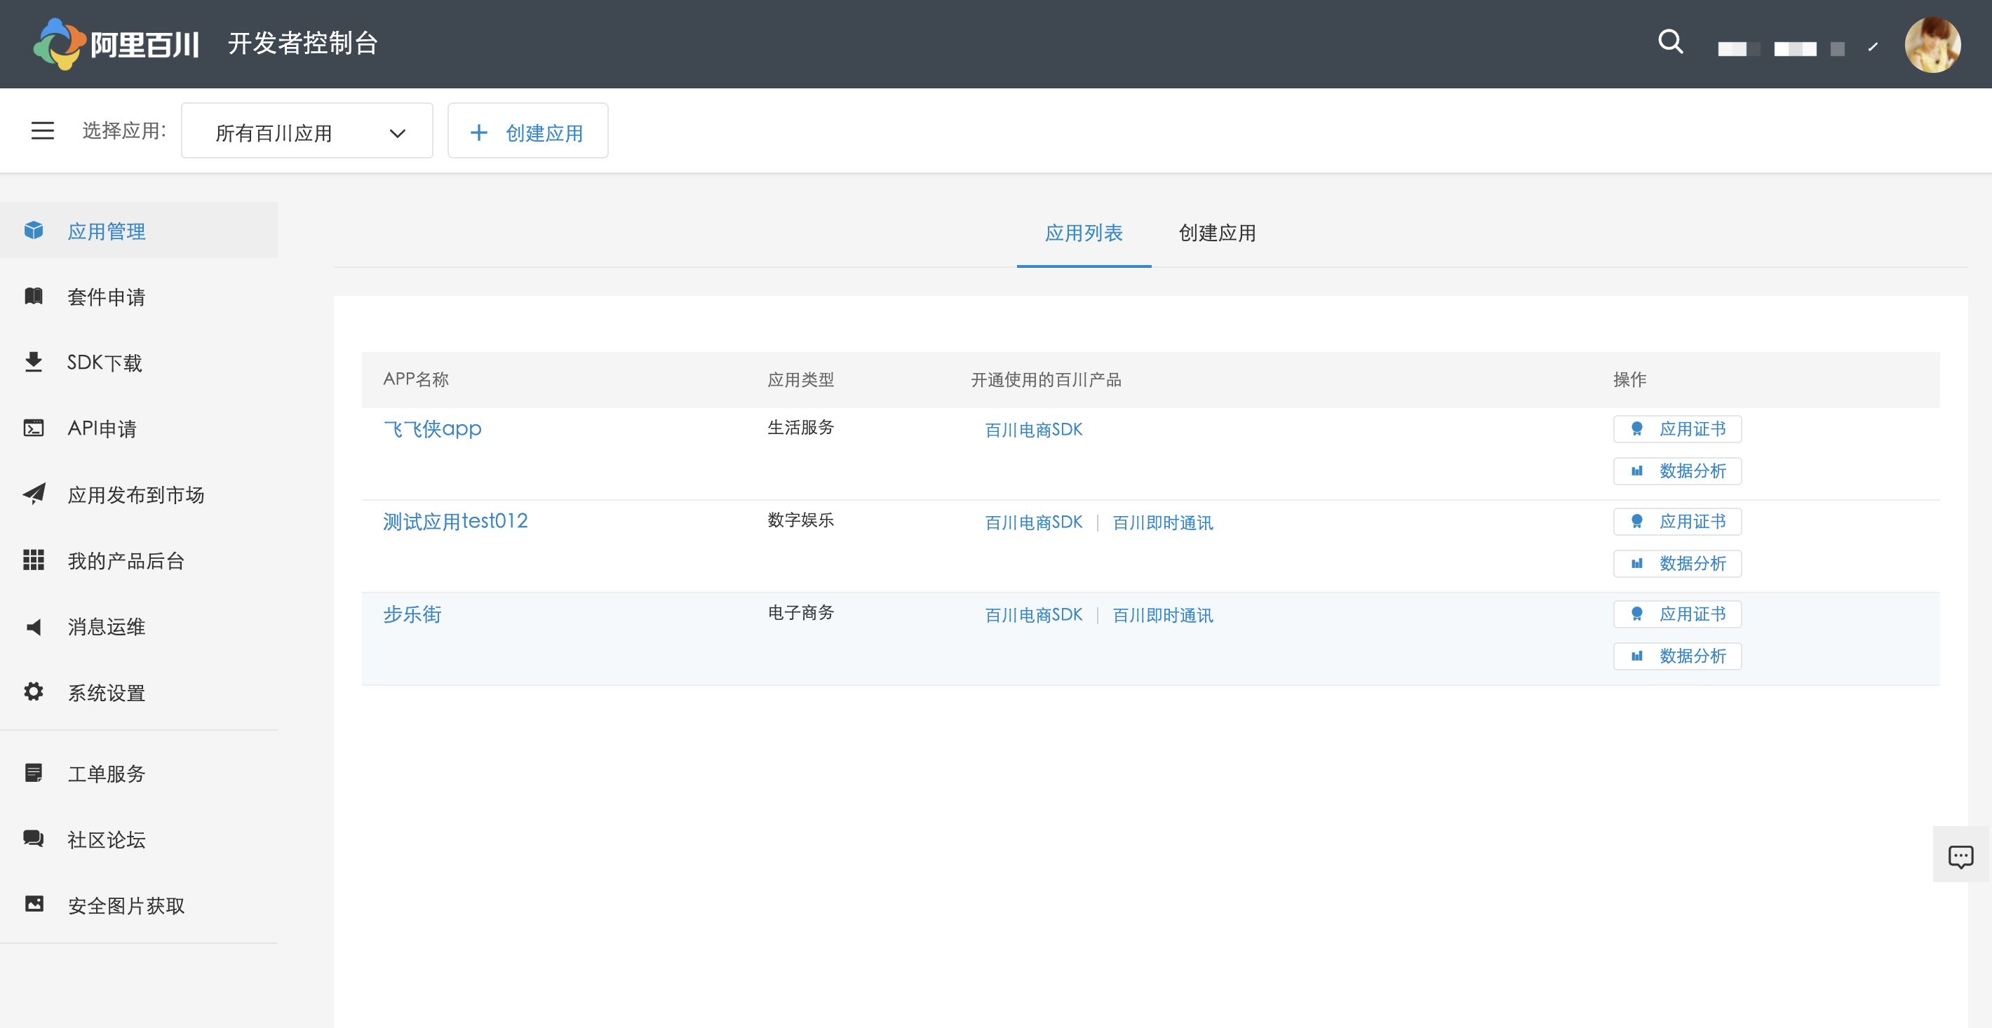This screenshot has height=1028, width=1992.
Task: Open the 飞飞侠app application link
Action: [x=432, y=428]
